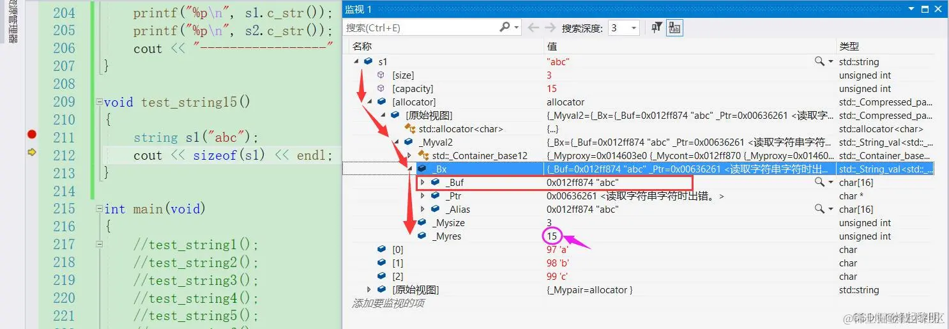Viewport: 949px width, 329px height.
Task: Click the blue cube icon of element [0]
Action: (381, 249)
